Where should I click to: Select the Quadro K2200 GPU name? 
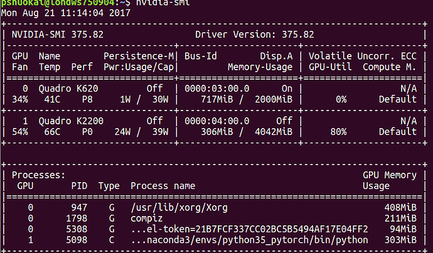pos(71,121)
